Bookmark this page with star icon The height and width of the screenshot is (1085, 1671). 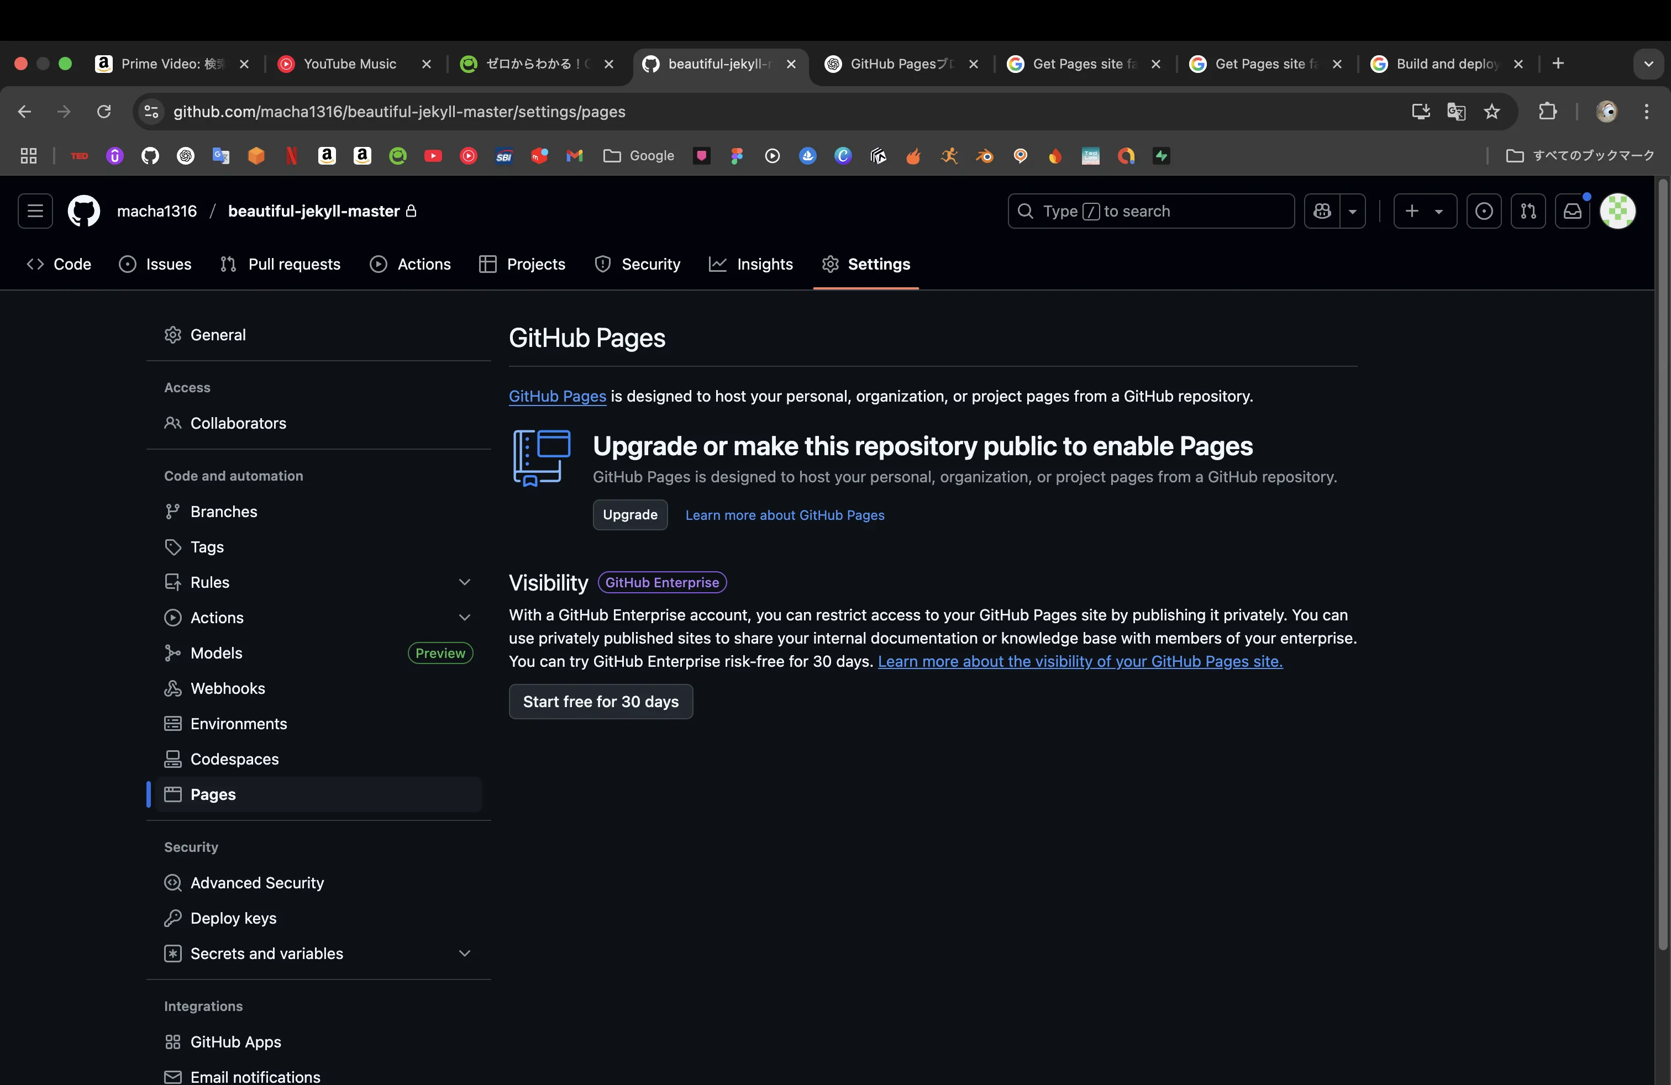(1492, 112)
